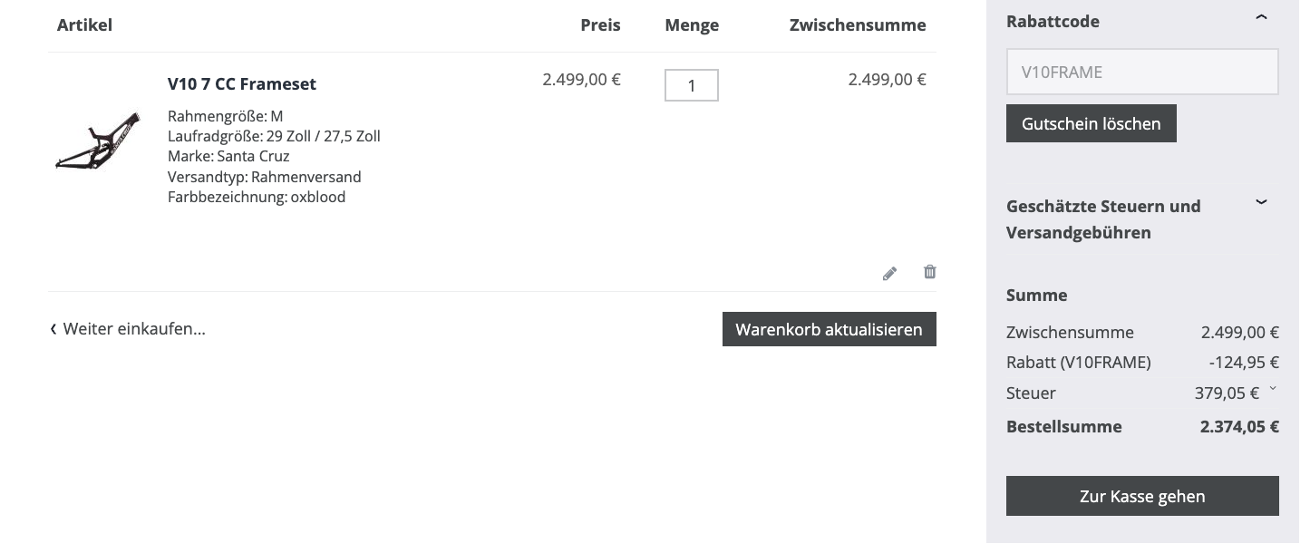
Task: Remove the item with the trash icon
Action: coord(929,272)
